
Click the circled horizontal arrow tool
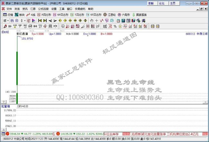point(30,26)
